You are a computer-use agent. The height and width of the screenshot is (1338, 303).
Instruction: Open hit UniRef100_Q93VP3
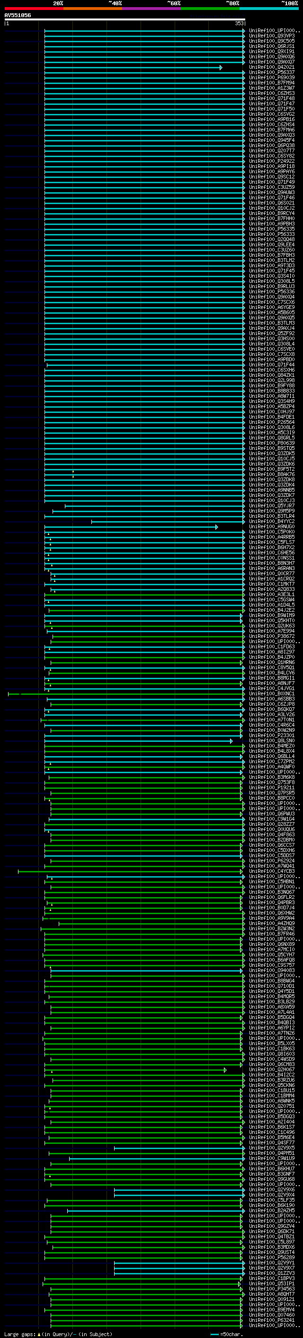tap(272, 36)
